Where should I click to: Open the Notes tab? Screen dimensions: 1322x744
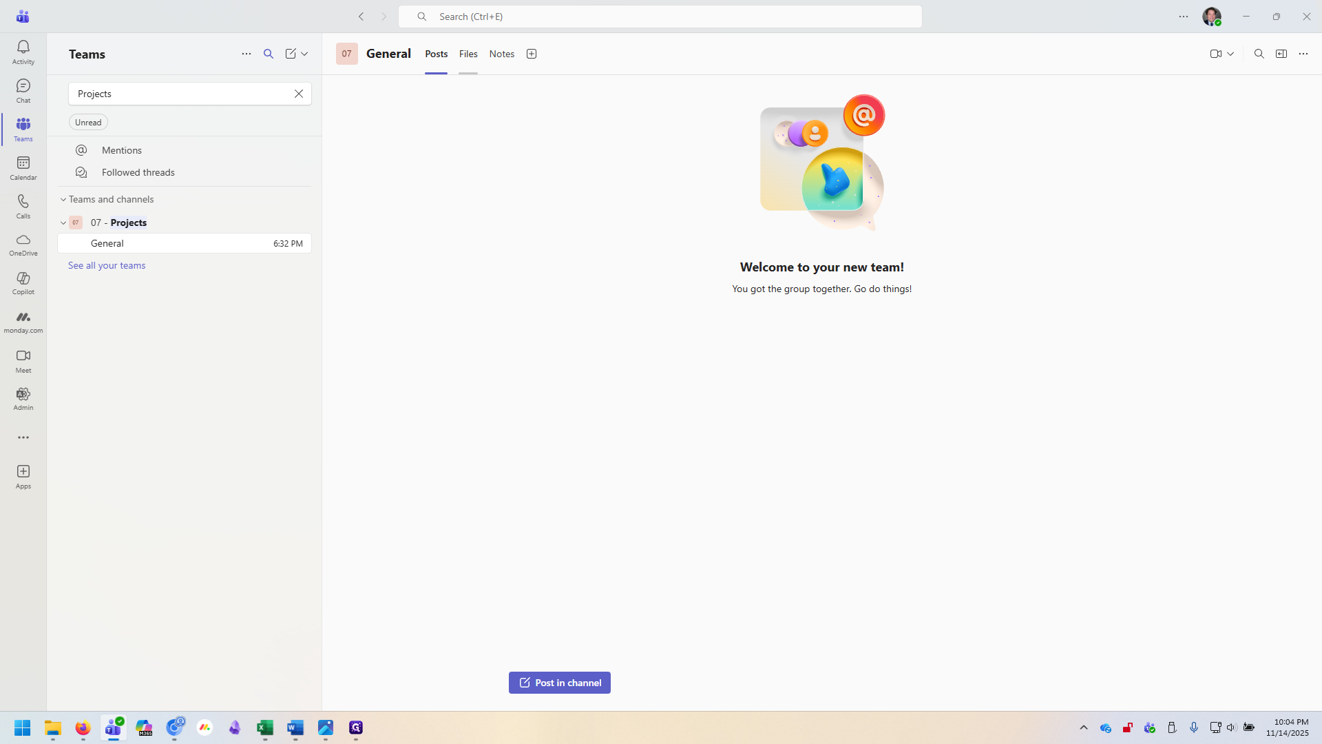(501, 53)
